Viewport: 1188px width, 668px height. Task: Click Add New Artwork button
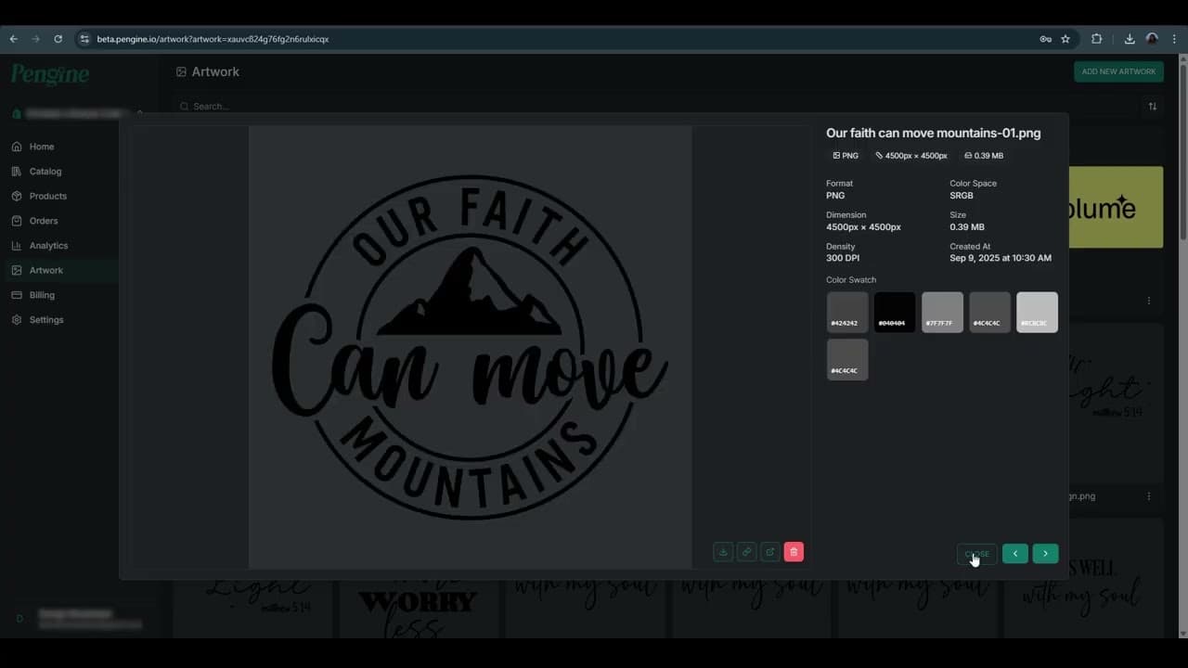pos(1118,71)
